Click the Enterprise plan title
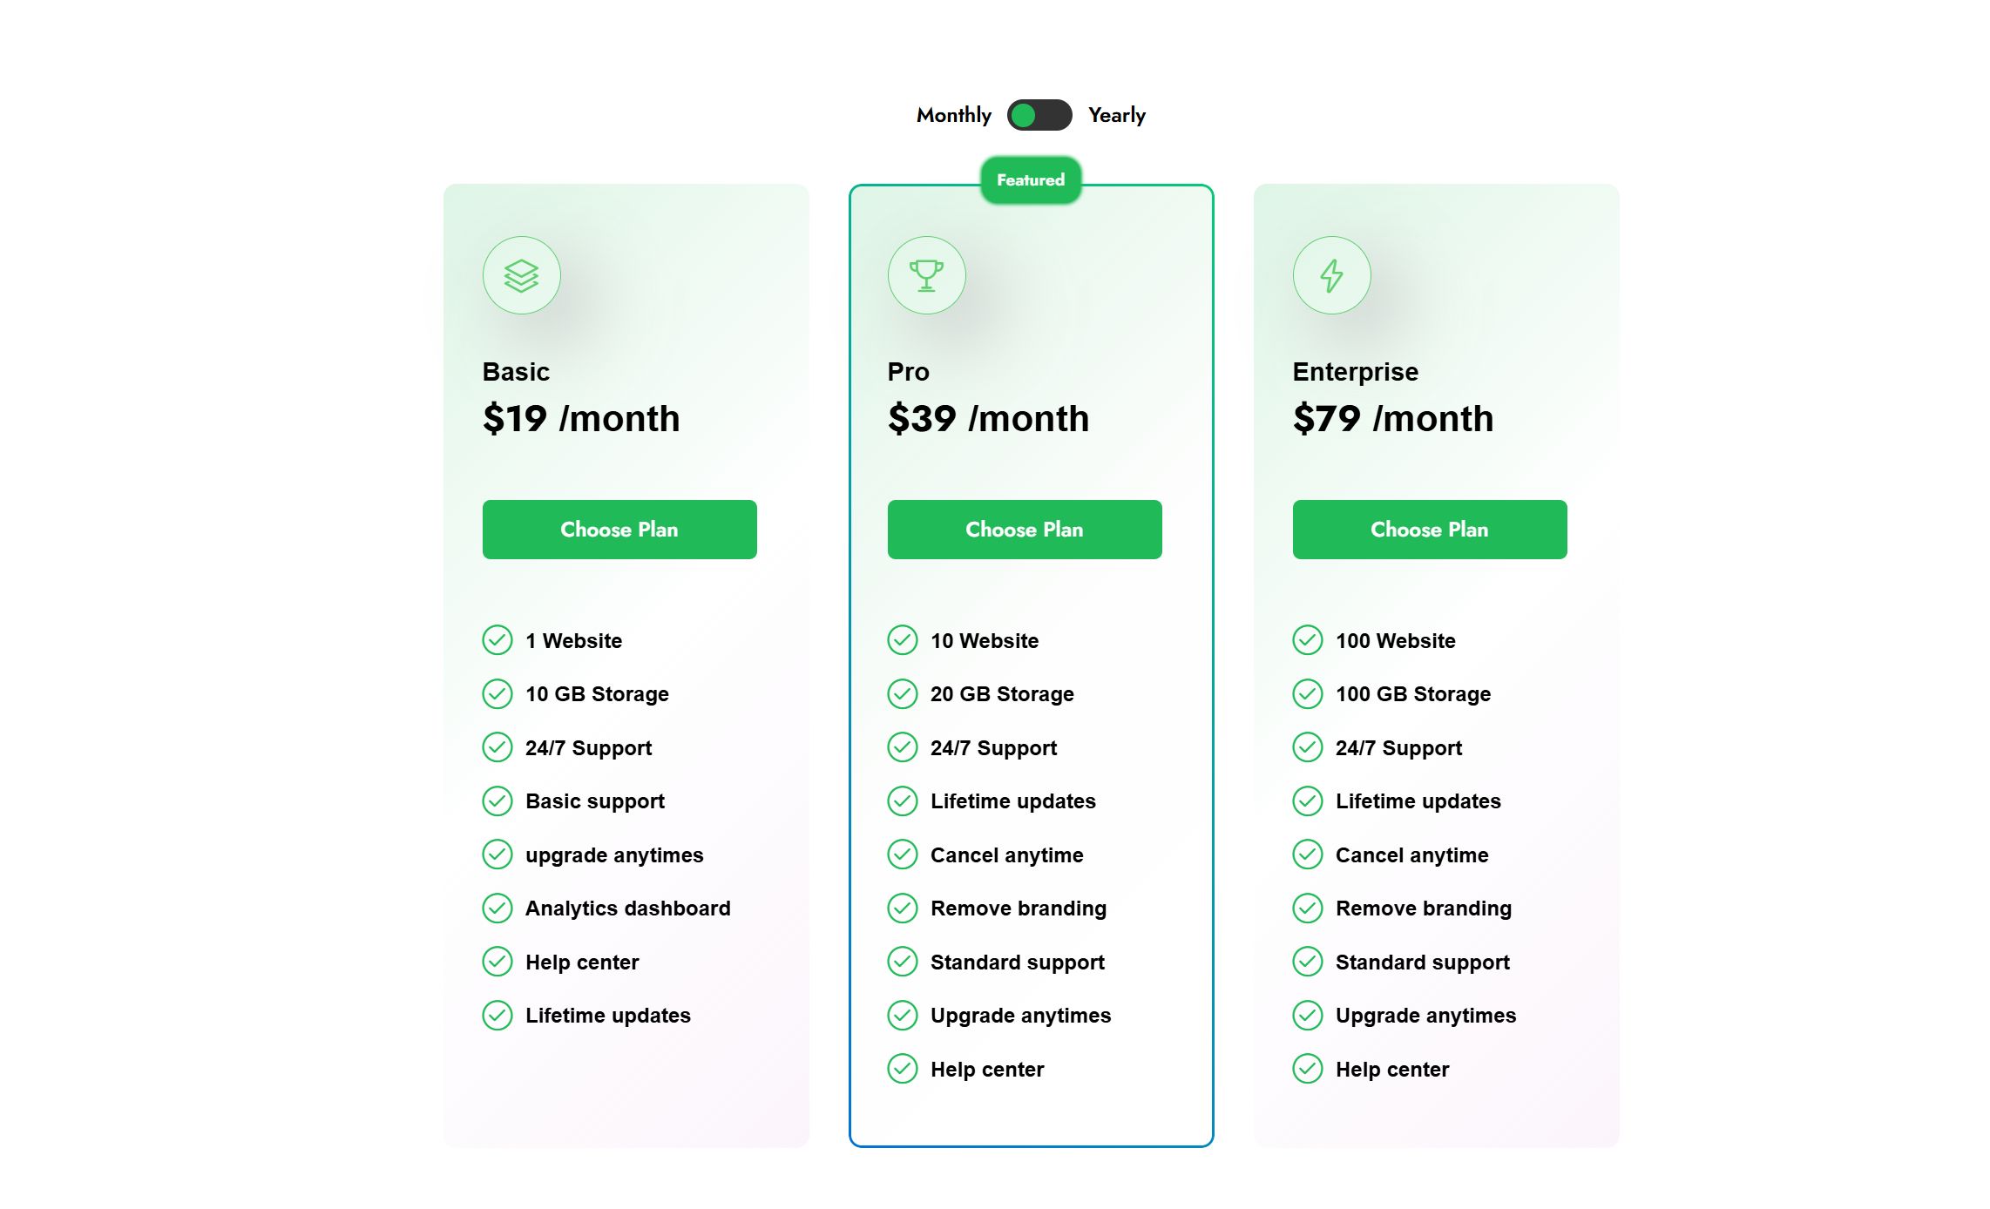Viewport: 1990px width, 1209px height. (x=1356, y=372)
